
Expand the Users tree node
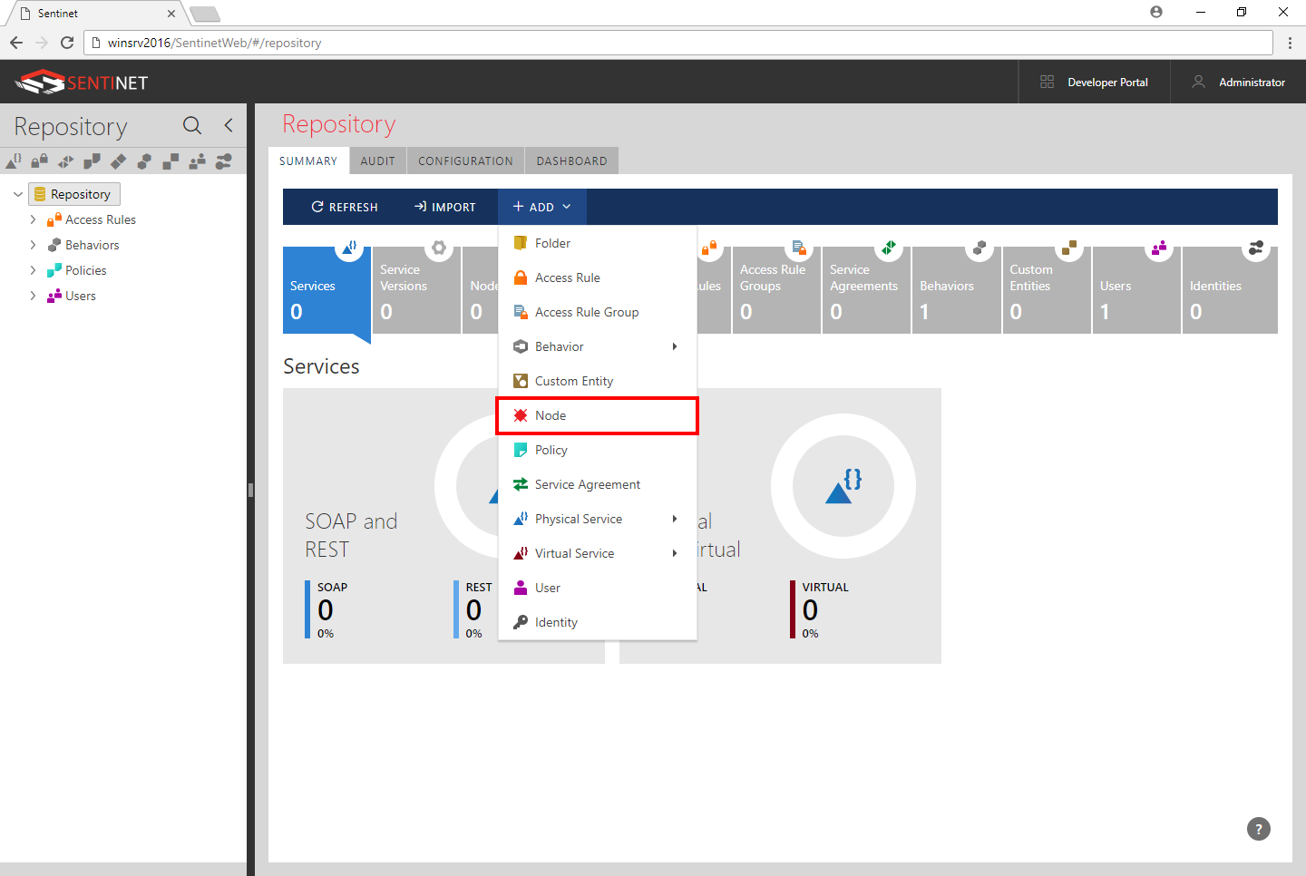pyautogui.click(x=33, y=296)
